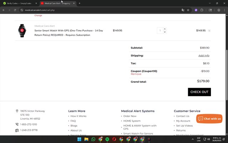This screenshot has width=228, height=143.
Task: Click the red Change link
Action: tap(38, 15)
